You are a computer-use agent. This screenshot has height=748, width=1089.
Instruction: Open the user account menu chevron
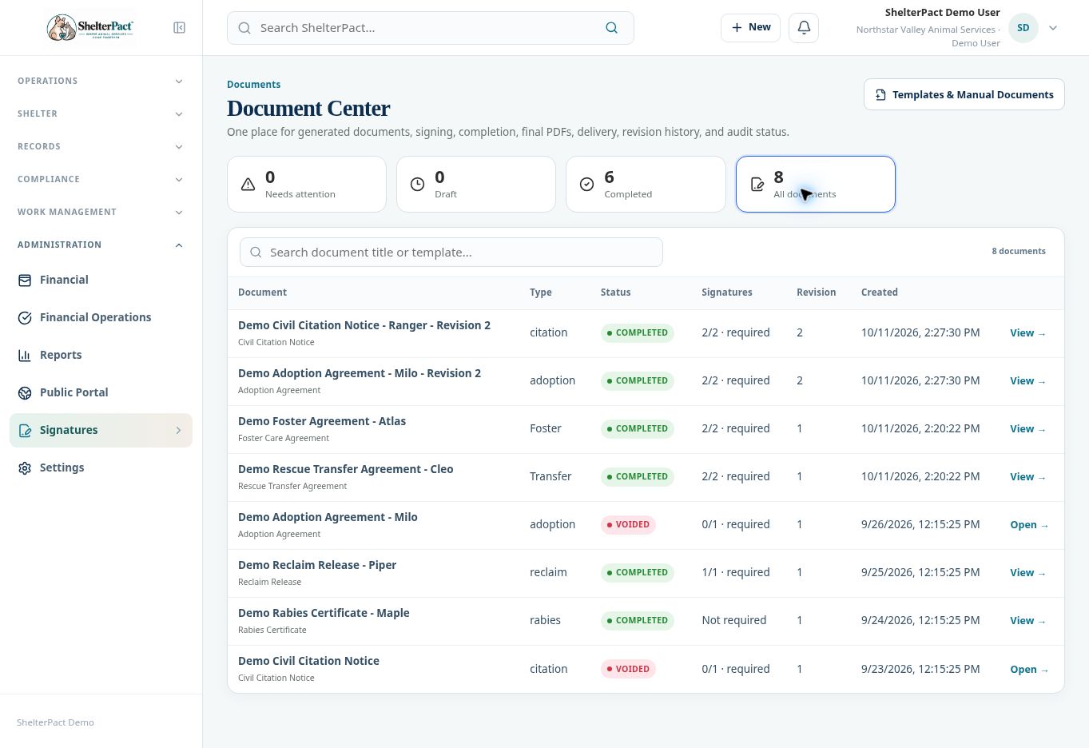[1053, 28]
